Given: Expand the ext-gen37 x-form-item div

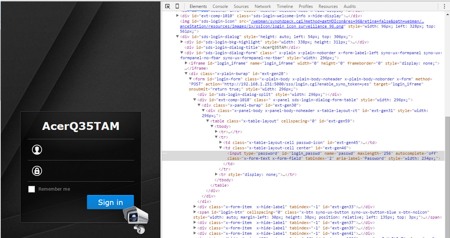Looking at the screenshot, I should point(195,223).
